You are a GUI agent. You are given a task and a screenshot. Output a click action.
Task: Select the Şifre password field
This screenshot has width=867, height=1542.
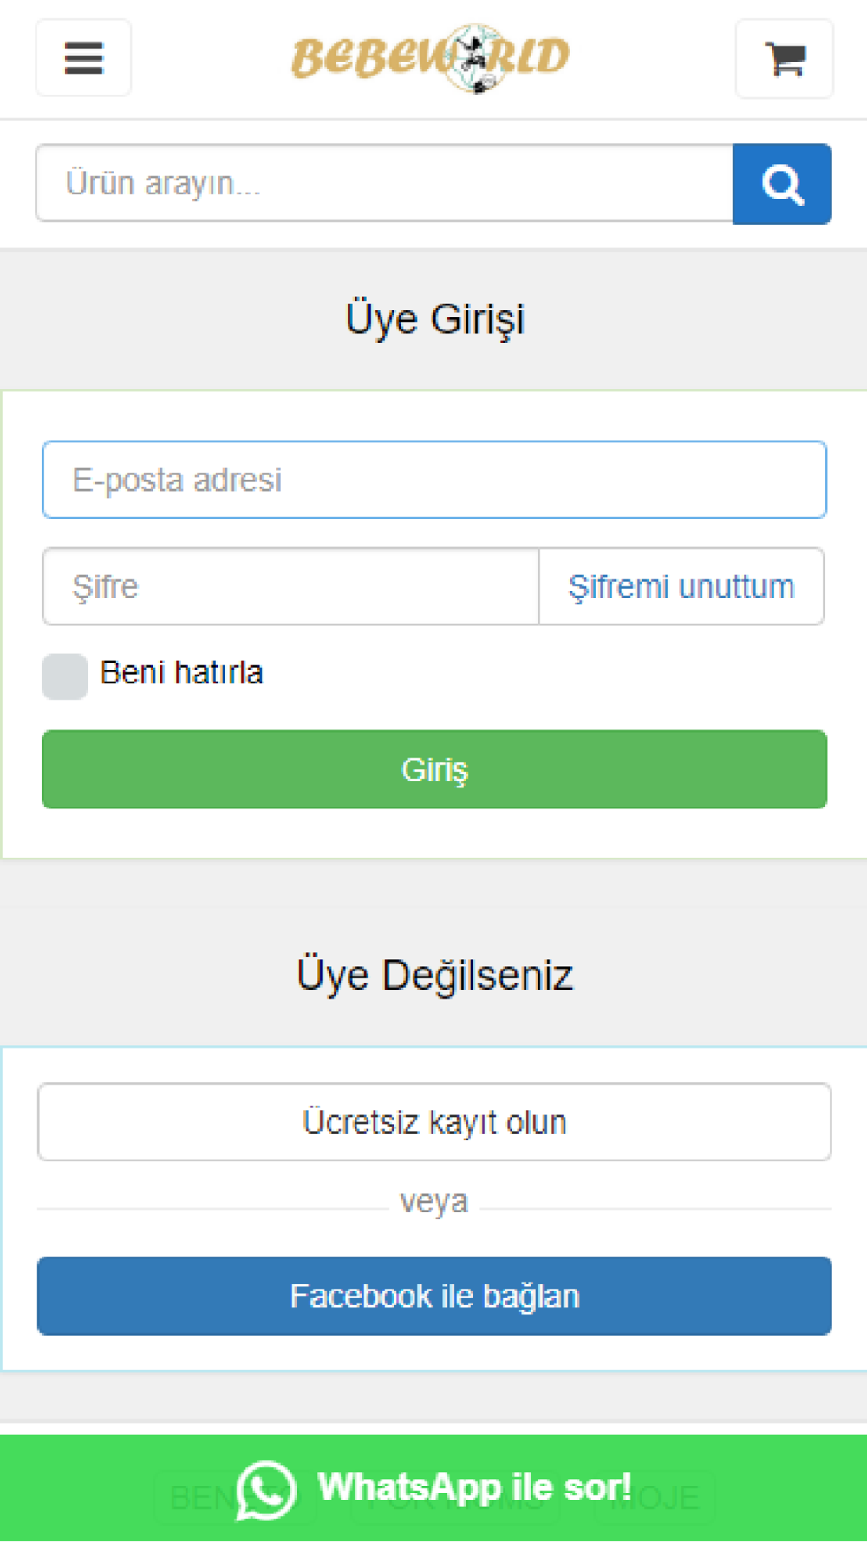[x=290, y=586]
